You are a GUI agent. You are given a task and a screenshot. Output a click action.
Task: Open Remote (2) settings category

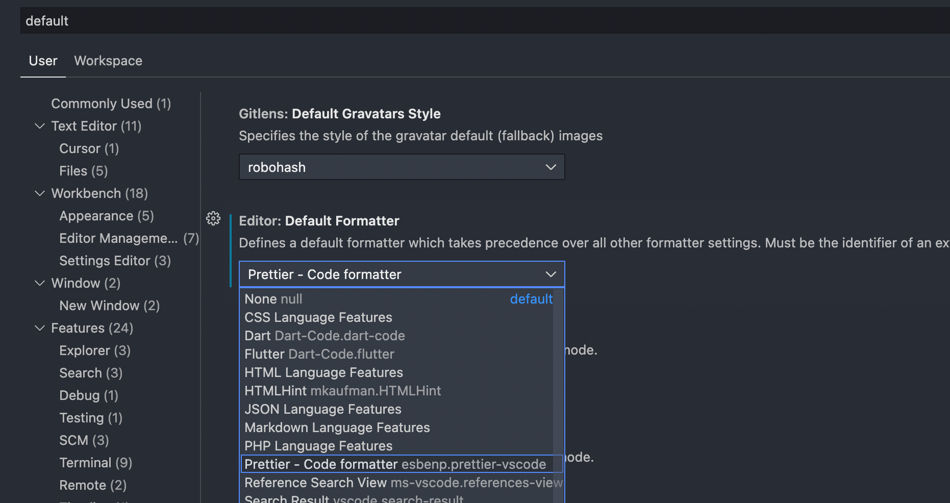[x=93, y=485]
